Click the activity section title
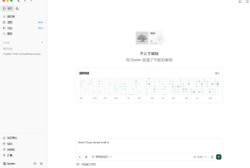 [x=84, y=73]
